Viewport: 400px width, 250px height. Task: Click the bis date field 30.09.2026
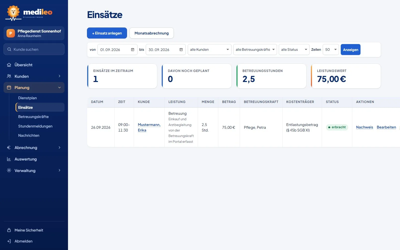pyautogui.click(x=166, y=49)
